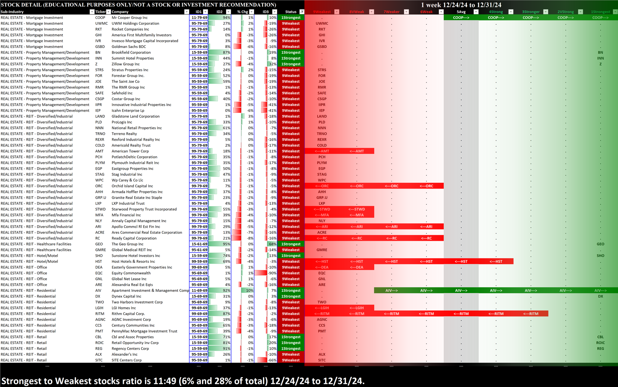Open the 1Strongest column filter dropdown
This screenshot has width=618, height=387.
(615, 12)
